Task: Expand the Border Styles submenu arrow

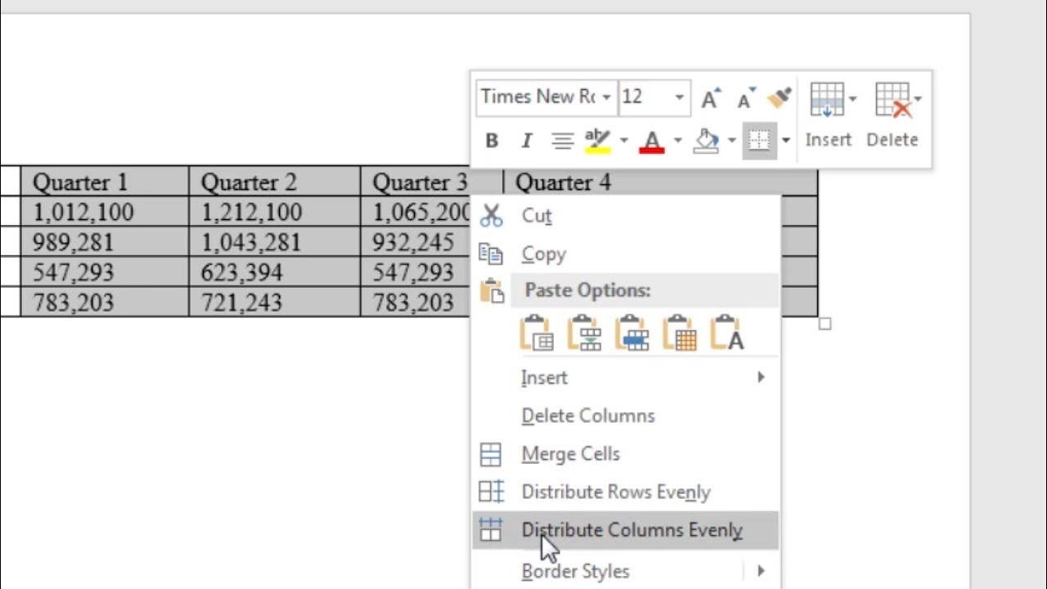Action: coord(761,570)
